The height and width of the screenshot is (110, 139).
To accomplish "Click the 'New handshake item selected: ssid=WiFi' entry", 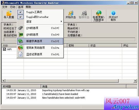I will pyautogui.click(x=64, y=98).
